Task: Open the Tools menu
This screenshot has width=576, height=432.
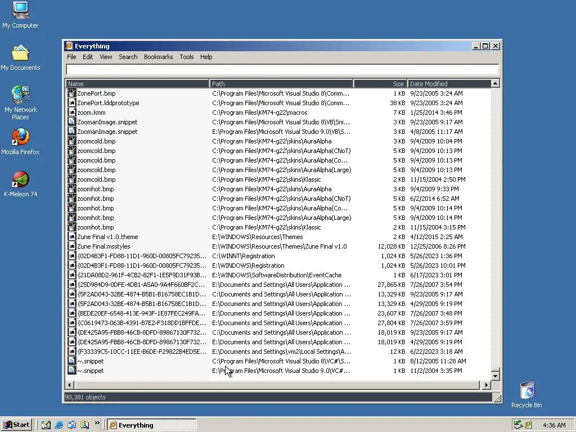Action: [x=186, y=57]
